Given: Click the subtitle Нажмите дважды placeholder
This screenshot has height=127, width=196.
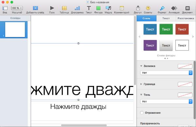Looking at the screenshot, I should [x=78, y=107].
